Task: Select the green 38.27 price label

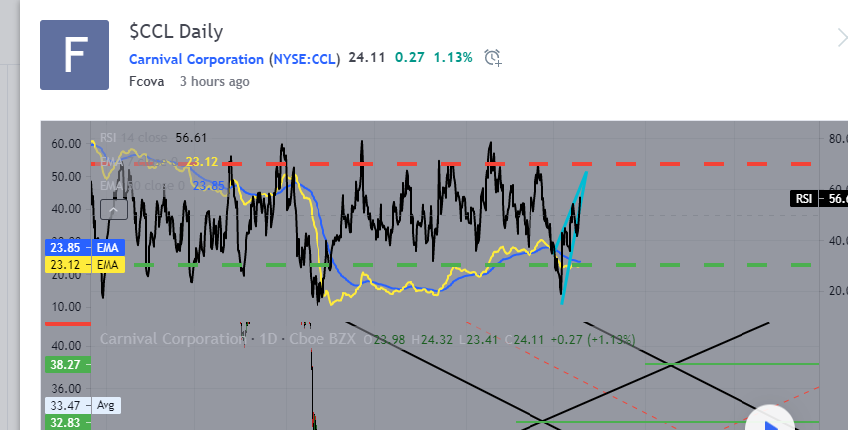Action: (x=65, y=365)
